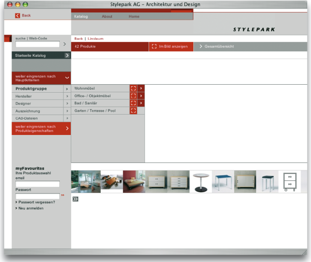The height and width of the screenshot is (262, 311).
Task: Expand Wohnmöbel subcategories arrow
Action: click(141, 88)
